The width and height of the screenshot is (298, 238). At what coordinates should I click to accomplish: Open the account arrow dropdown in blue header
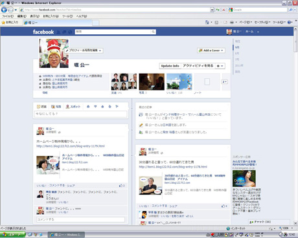258,32
